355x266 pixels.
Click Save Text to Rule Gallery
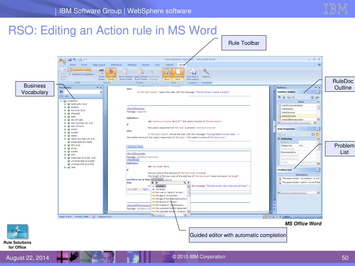(x=193, y=74)
